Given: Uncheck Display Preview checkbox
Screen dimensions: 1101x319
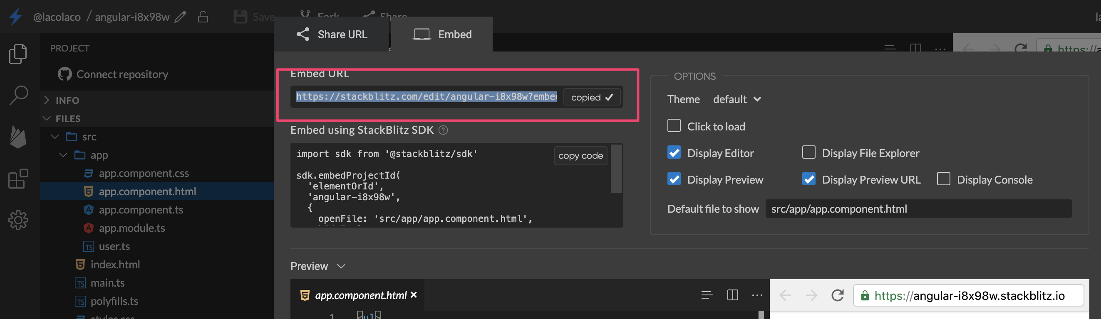Looking at the screenshot, I should (x=674, y=179).
